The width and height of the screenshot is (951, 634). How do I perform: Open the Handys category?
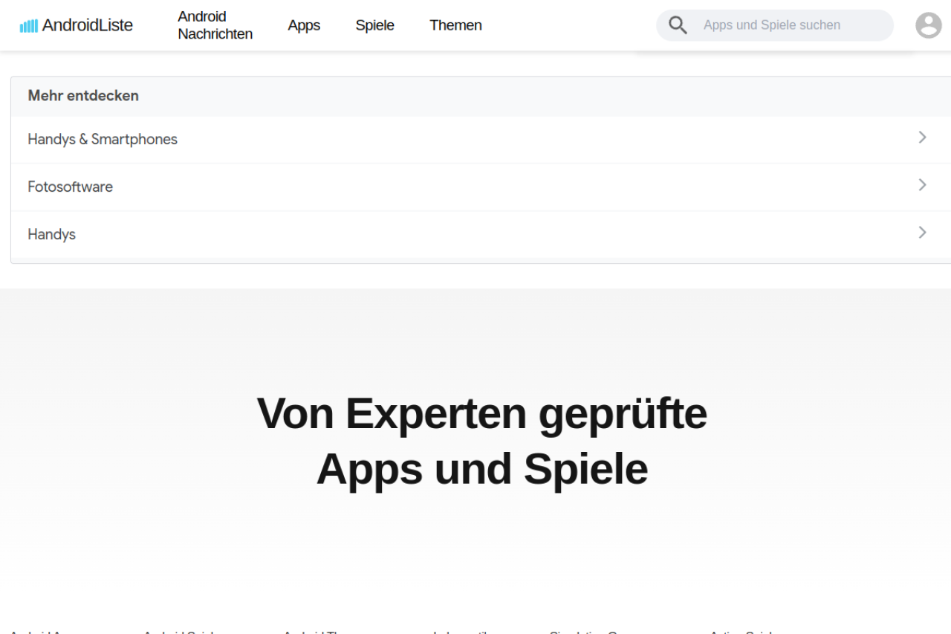tap(51, 233)
